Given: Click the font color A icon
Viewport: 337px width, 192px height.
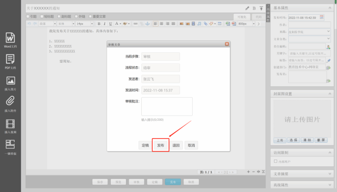Looking at the screenshot, I should click(x=117, y=24).
